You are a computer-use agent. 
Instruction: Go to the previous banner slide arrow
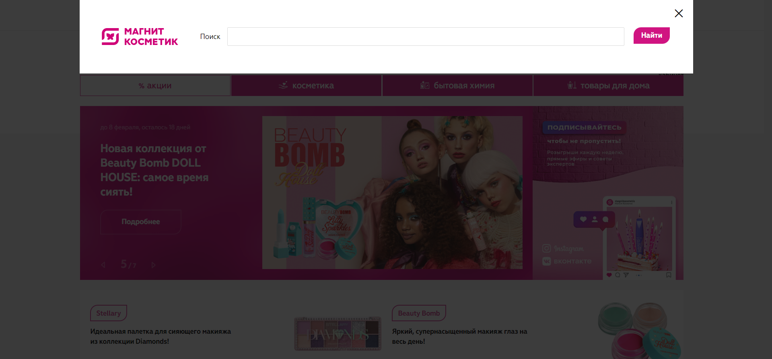(103, 265)
